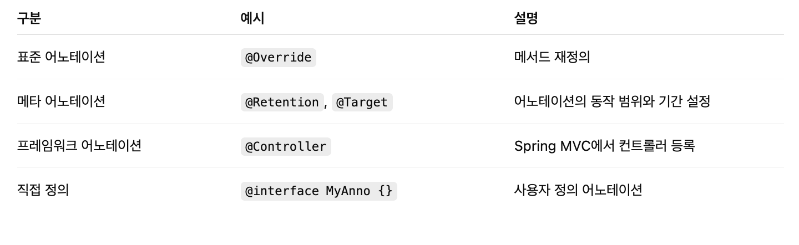This screenshot has height=245, width=799.
Task: Click the comma between @Retention and @Target
Action: point(326,103)
